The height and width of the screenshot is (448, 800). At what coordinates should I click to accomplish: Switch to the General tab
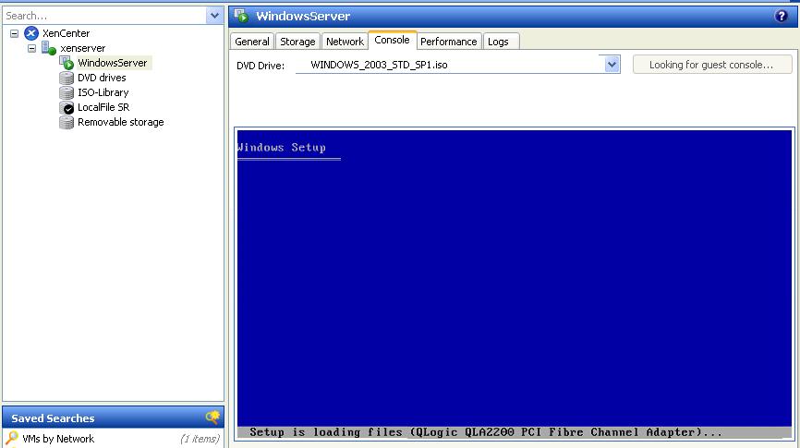[251, 42]
